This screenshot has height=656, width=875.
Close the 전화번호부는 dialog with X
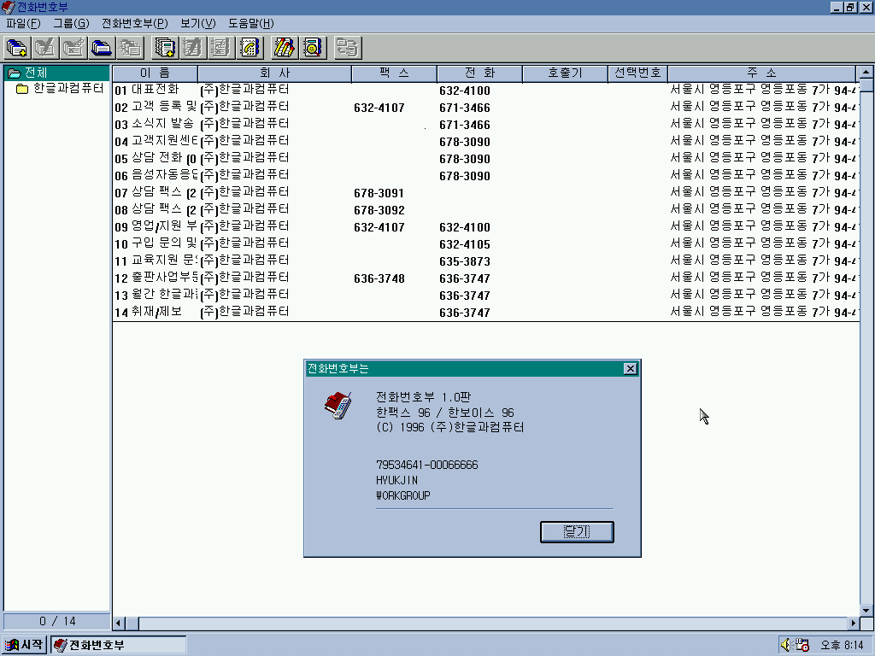click(x=630, y=369)
